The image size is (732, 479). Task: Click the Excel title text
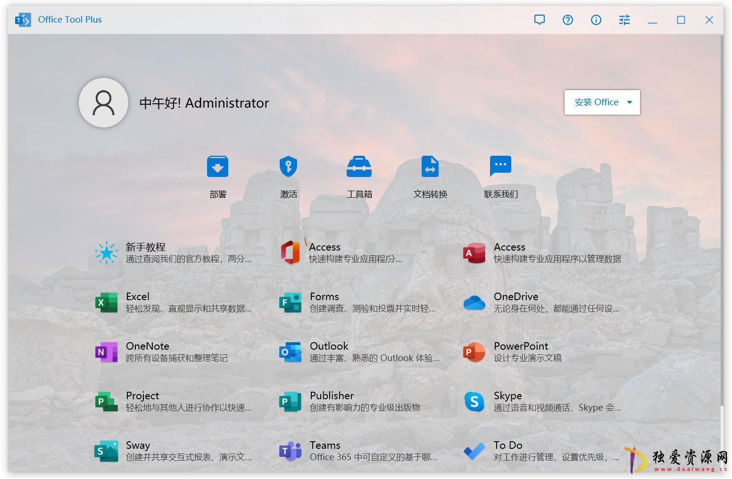tap(137, 296)
